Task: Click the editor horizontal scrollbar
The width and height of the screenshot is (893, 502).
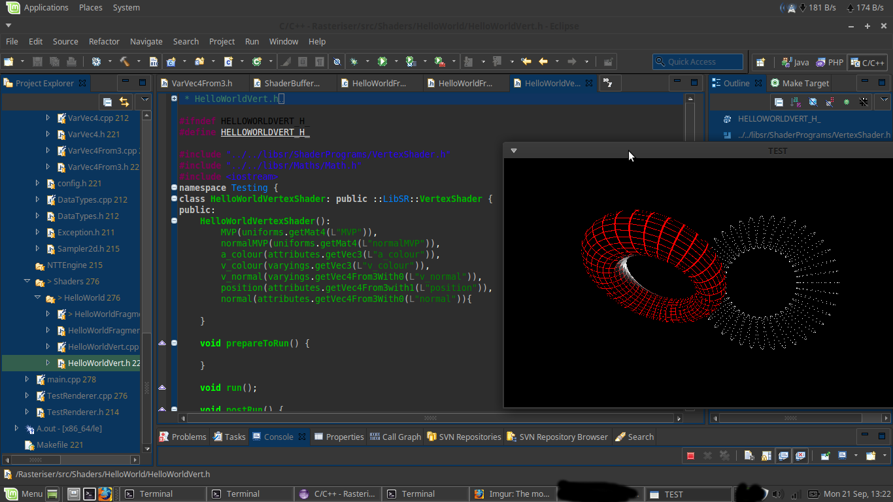Action: pos(431,418)
